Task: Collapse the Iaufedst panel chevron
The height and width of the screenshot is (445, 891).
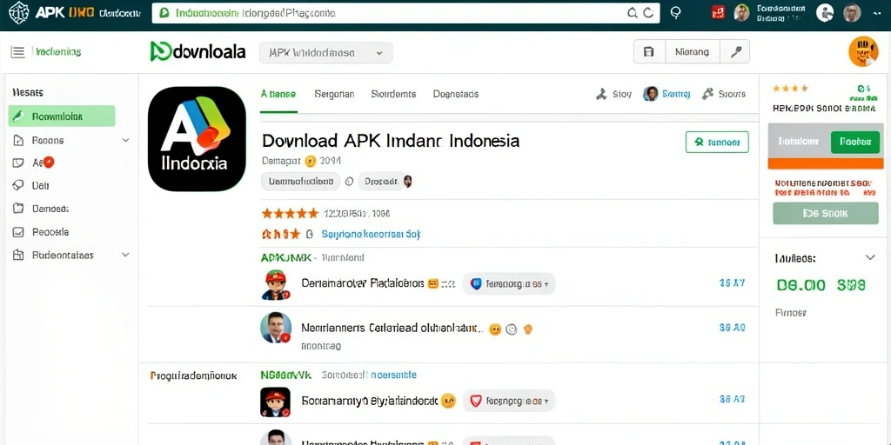Action: coord(870,257)
